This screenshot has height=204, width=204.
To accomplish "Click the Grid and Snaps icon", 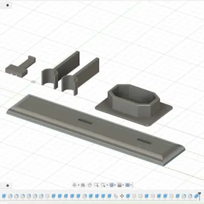I will 120,185.
